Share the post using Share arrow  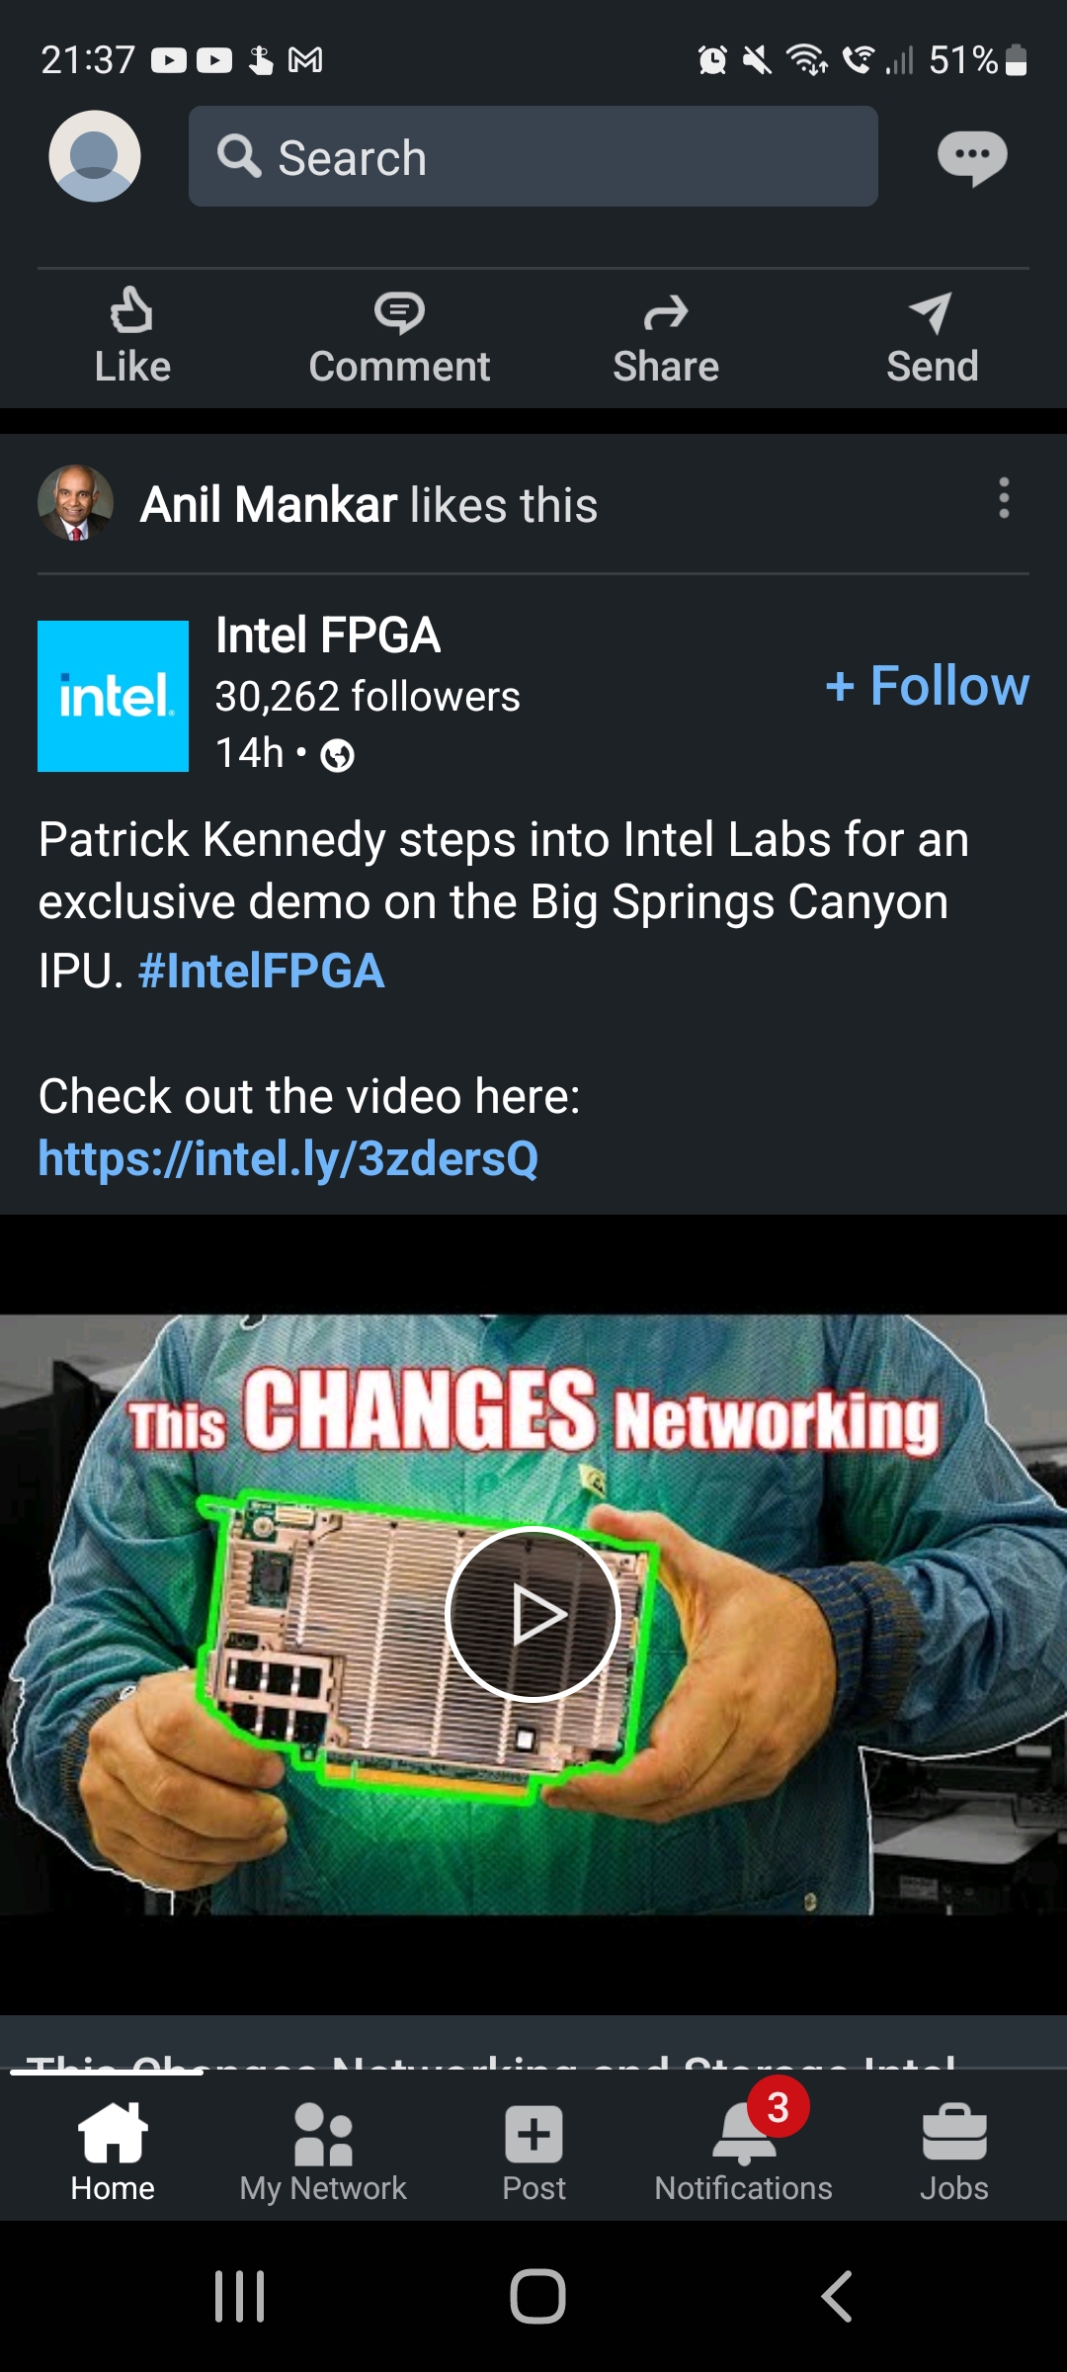click(666, 337)
